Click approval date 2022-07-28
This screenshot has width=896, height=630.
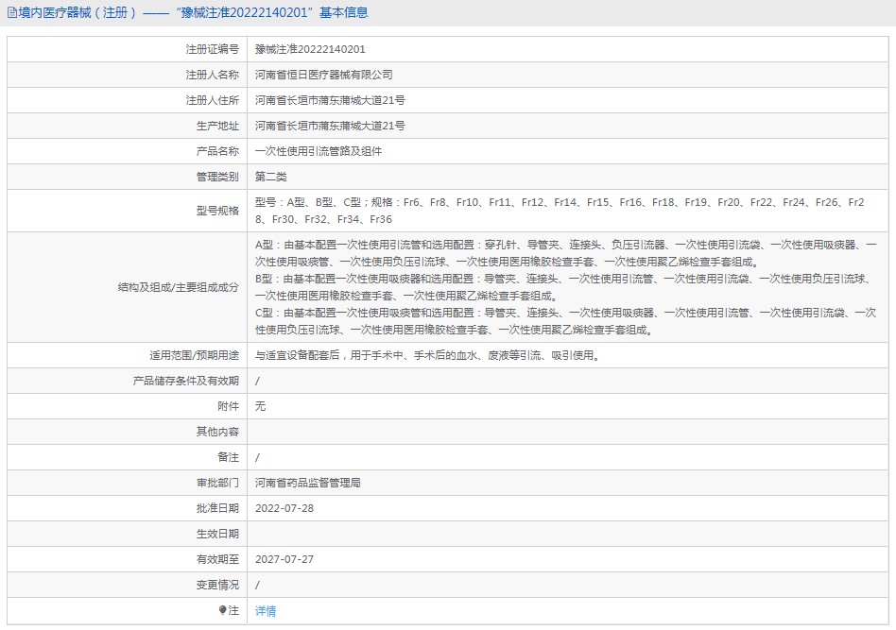point(284,508)
